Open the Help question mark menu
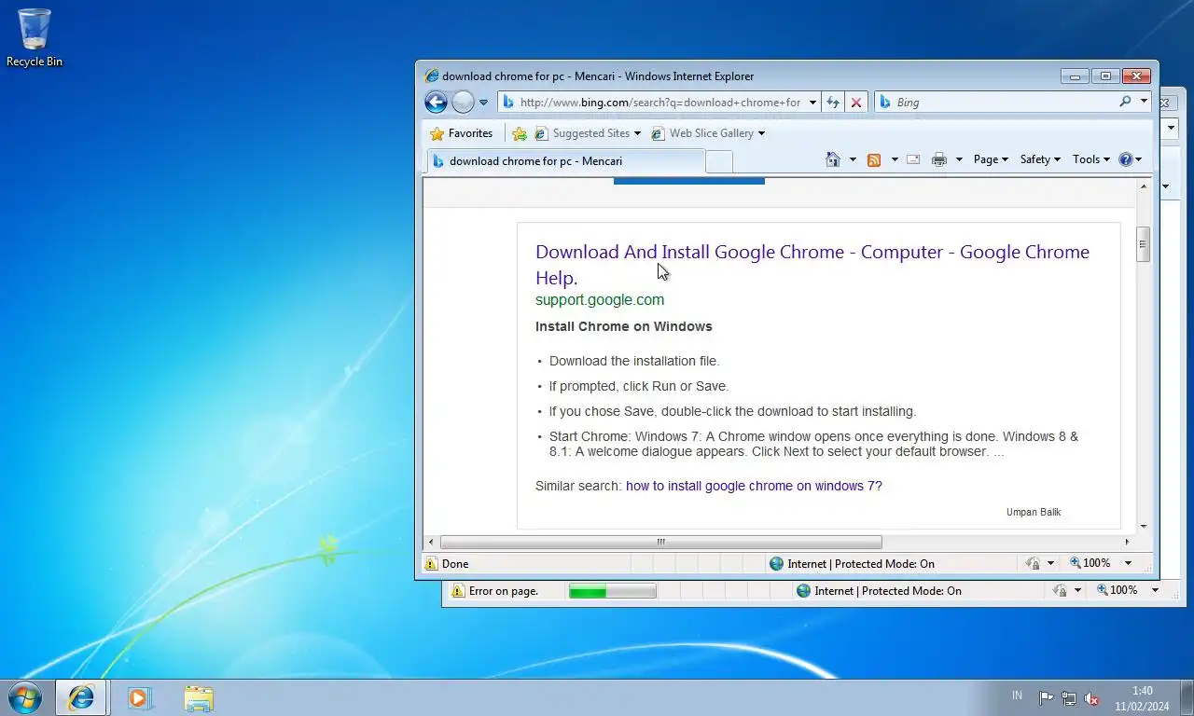Image resolution: width=1194 pixels, height=716 pixels. pos(1130,159)
